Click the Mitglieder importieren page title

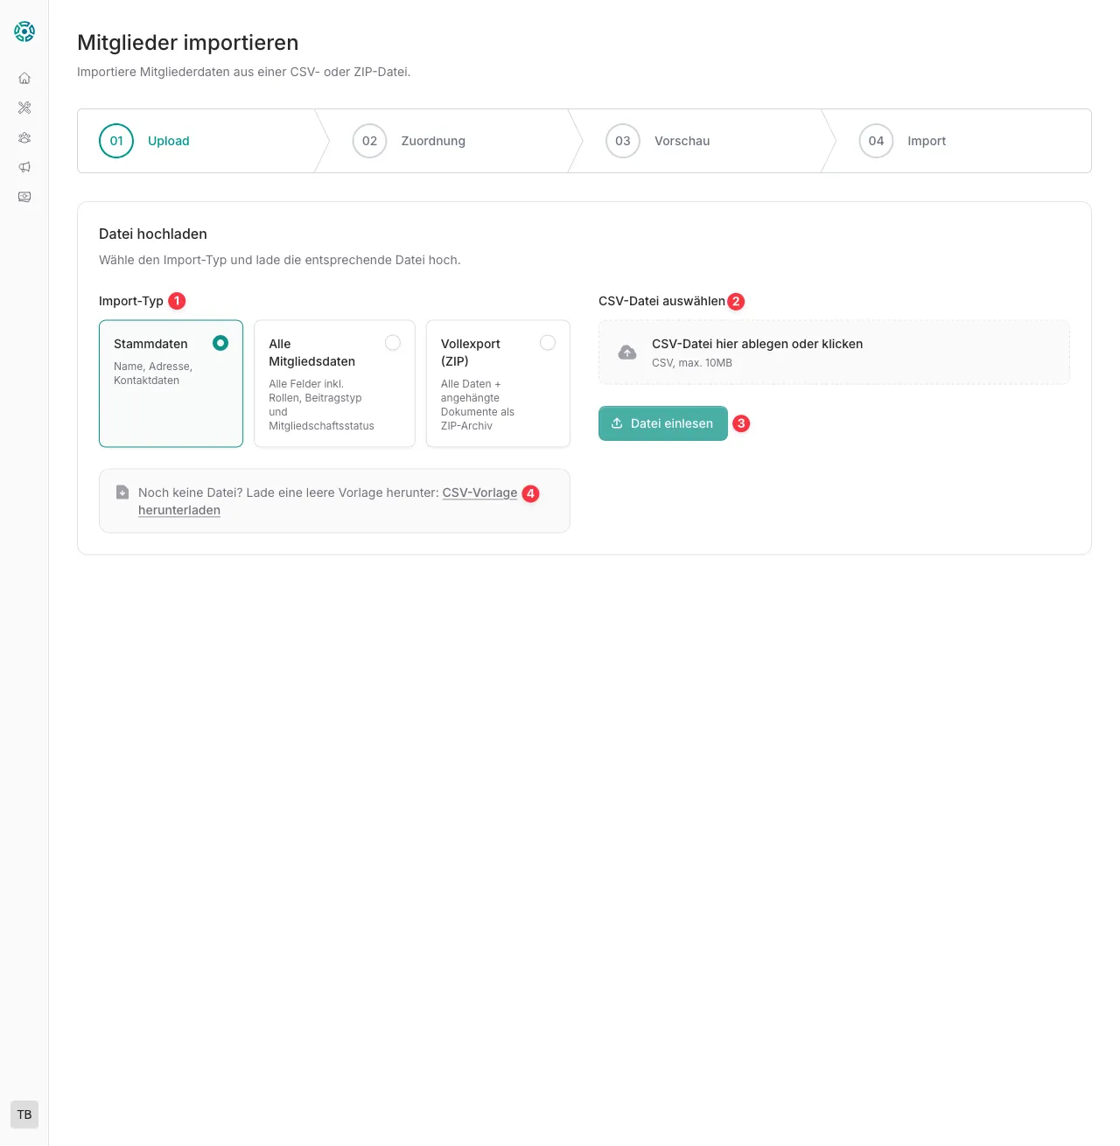(x=188, y=43)
